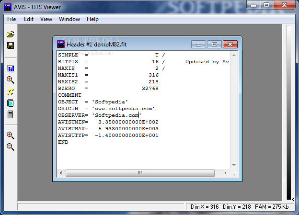Viewport: 299px width, 215px height.
Task: Click the header scroll down arrow
Action: click(234, 165)
